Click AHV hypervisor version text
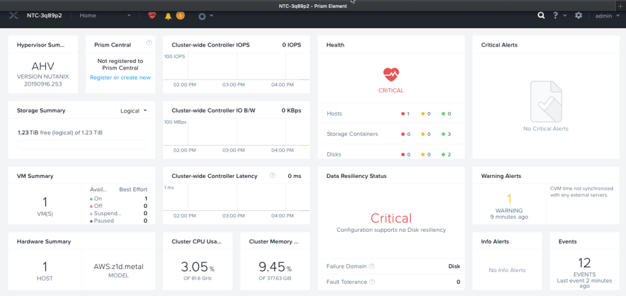Image resolution: width=626 pixels, height=296 pixels. [43, 80]
